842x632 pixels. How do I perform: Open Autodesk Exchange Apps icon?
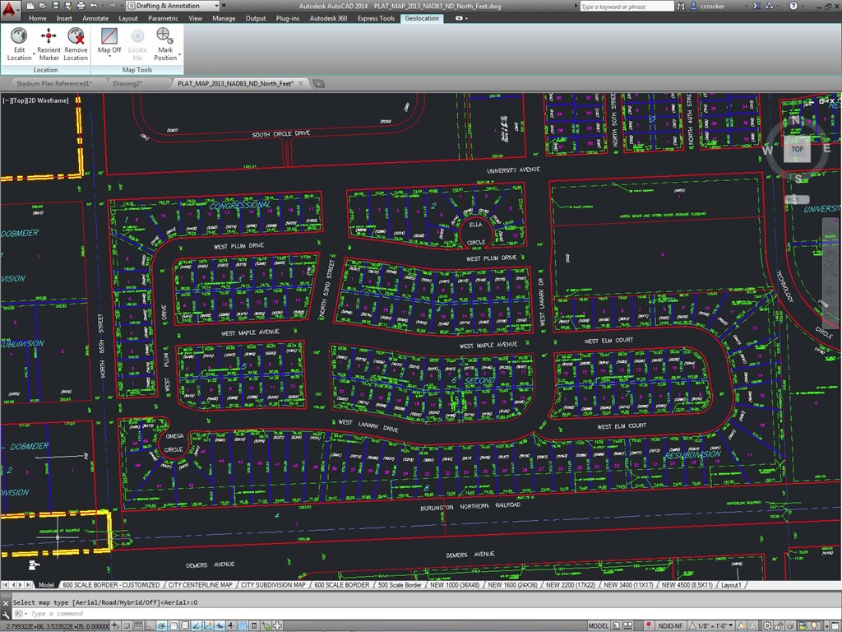pos(756,6)
